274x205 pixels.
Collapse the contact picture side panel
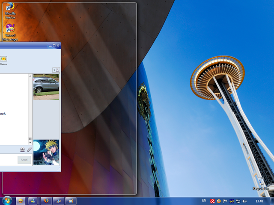point(56,70)
